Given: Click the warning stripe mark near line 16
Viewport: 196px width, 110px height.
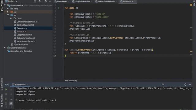Looking at the screenshot, I should point(191,51).
